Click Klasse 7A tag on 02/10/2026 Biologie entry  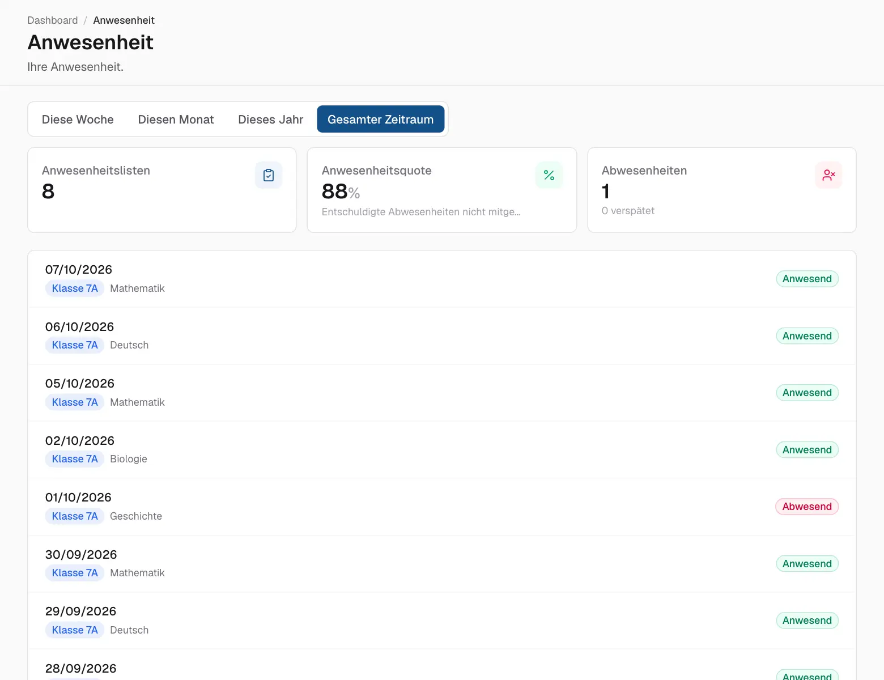75,459
